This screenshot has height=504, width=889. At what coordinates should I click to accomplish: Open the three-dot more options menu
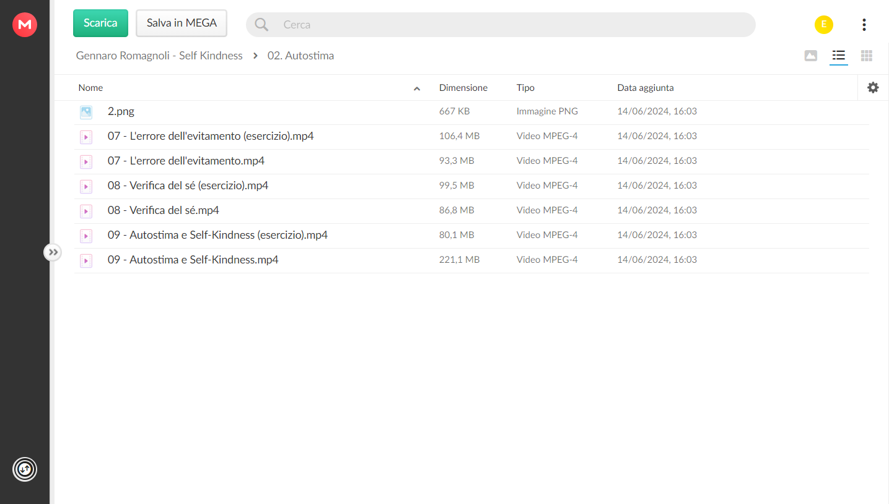(864, 25)
